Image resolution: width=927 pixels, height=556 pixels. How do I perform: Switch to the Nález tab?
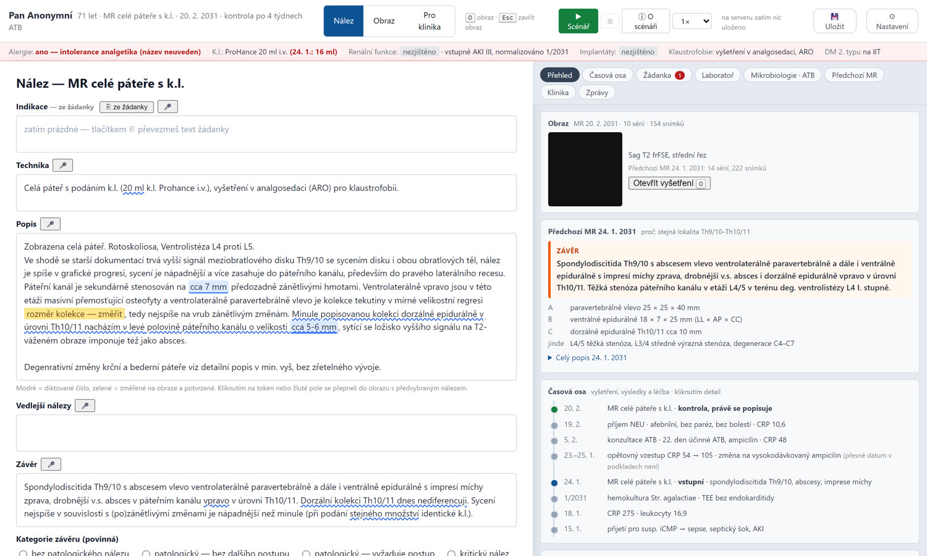pos(344,21)
